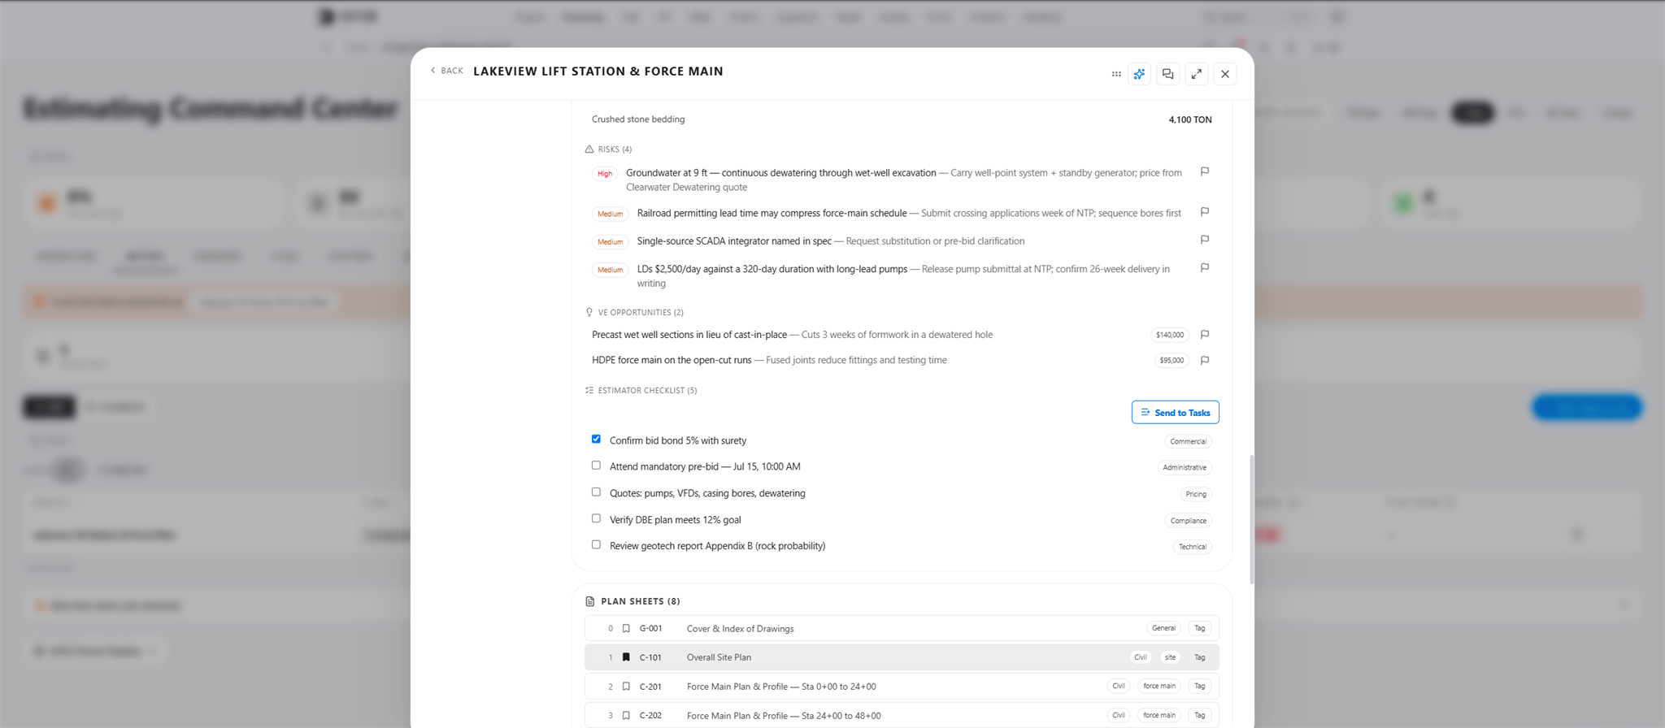Click the $140,000 savings chip

(x=1170, y=335)
